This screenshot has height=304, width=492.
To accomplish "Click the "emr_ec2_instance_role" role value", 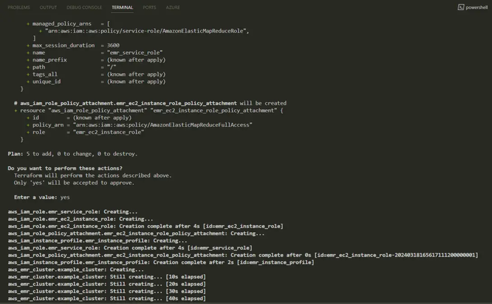I will pos(108,132).
